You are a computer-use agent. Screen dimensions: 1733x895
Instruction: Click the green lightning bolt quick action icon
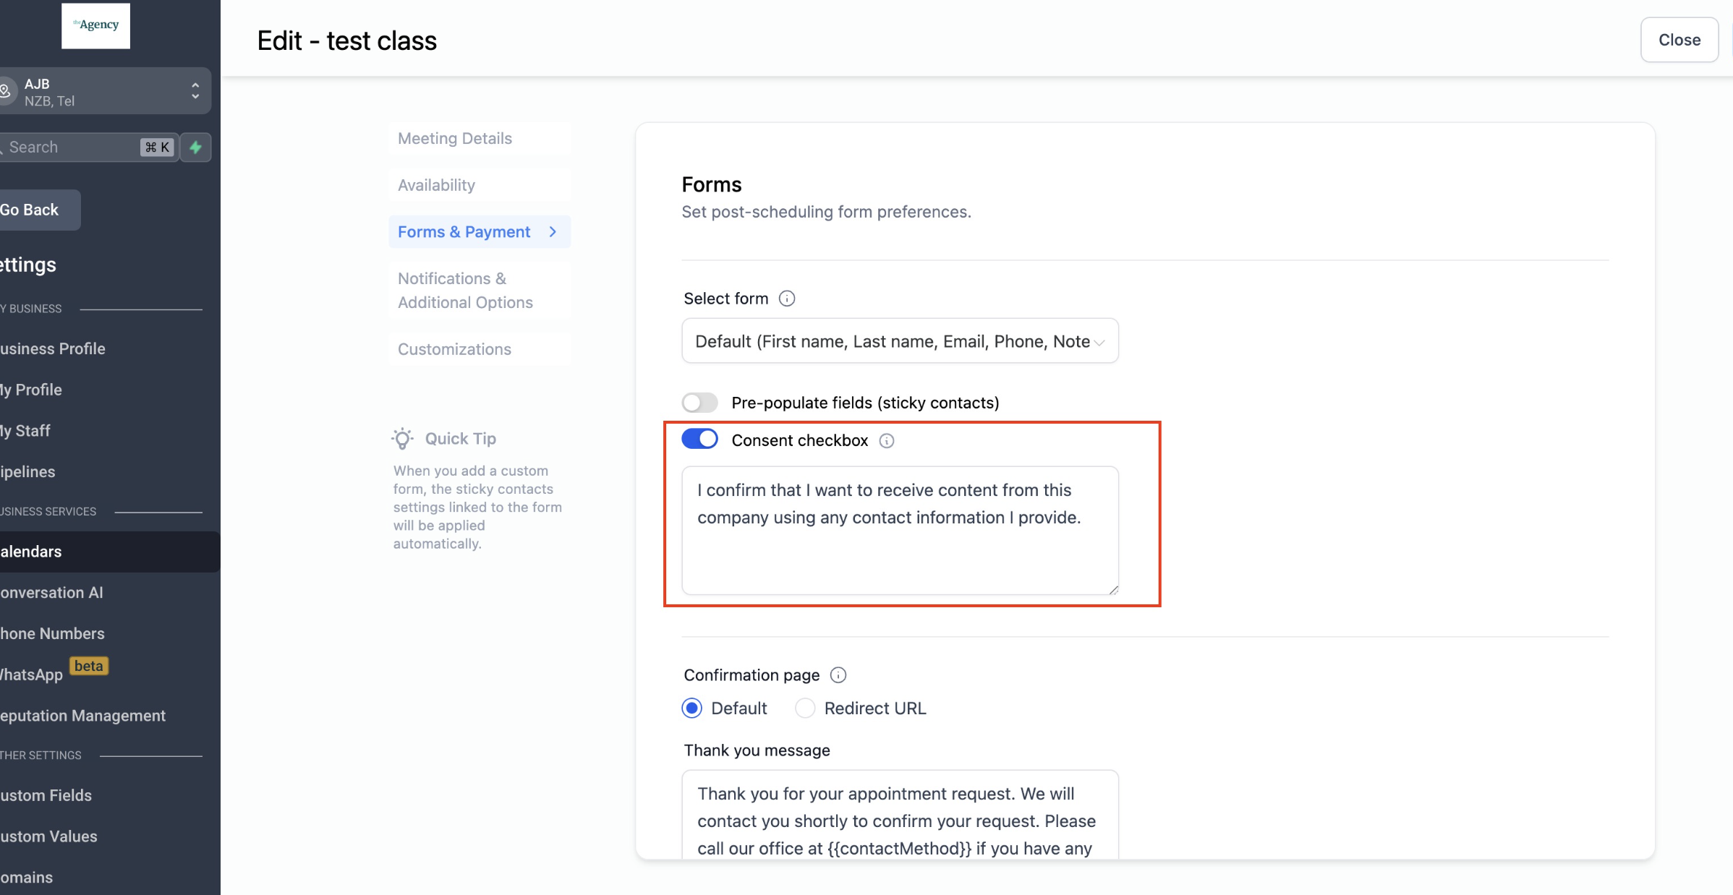tap(195, 147)
